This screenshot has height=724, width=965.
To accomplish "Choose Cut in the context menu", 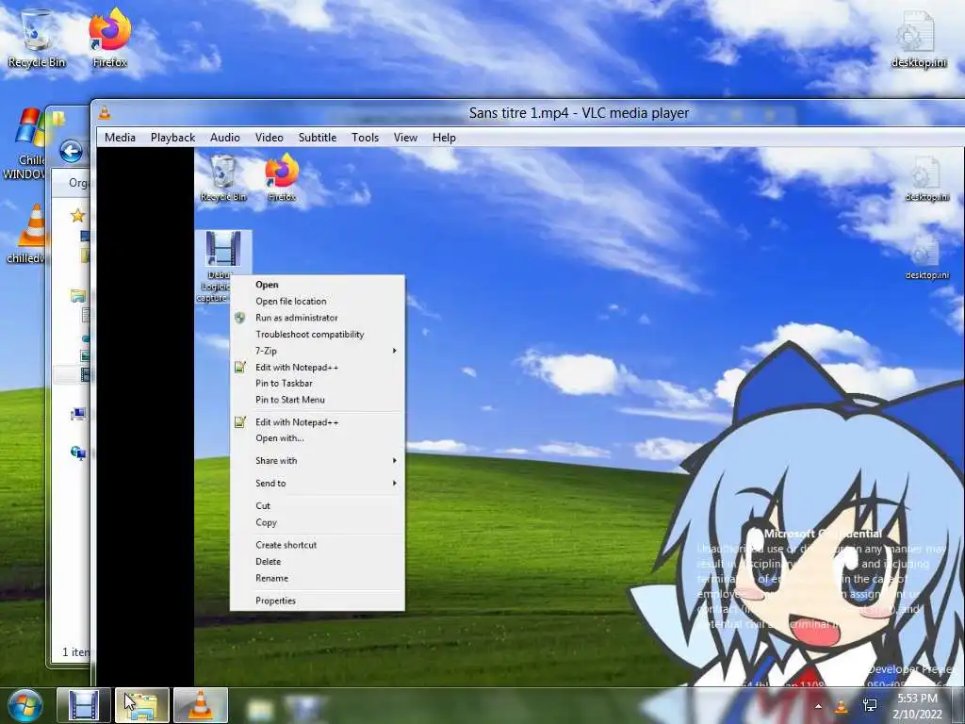I will coord(318,505).
